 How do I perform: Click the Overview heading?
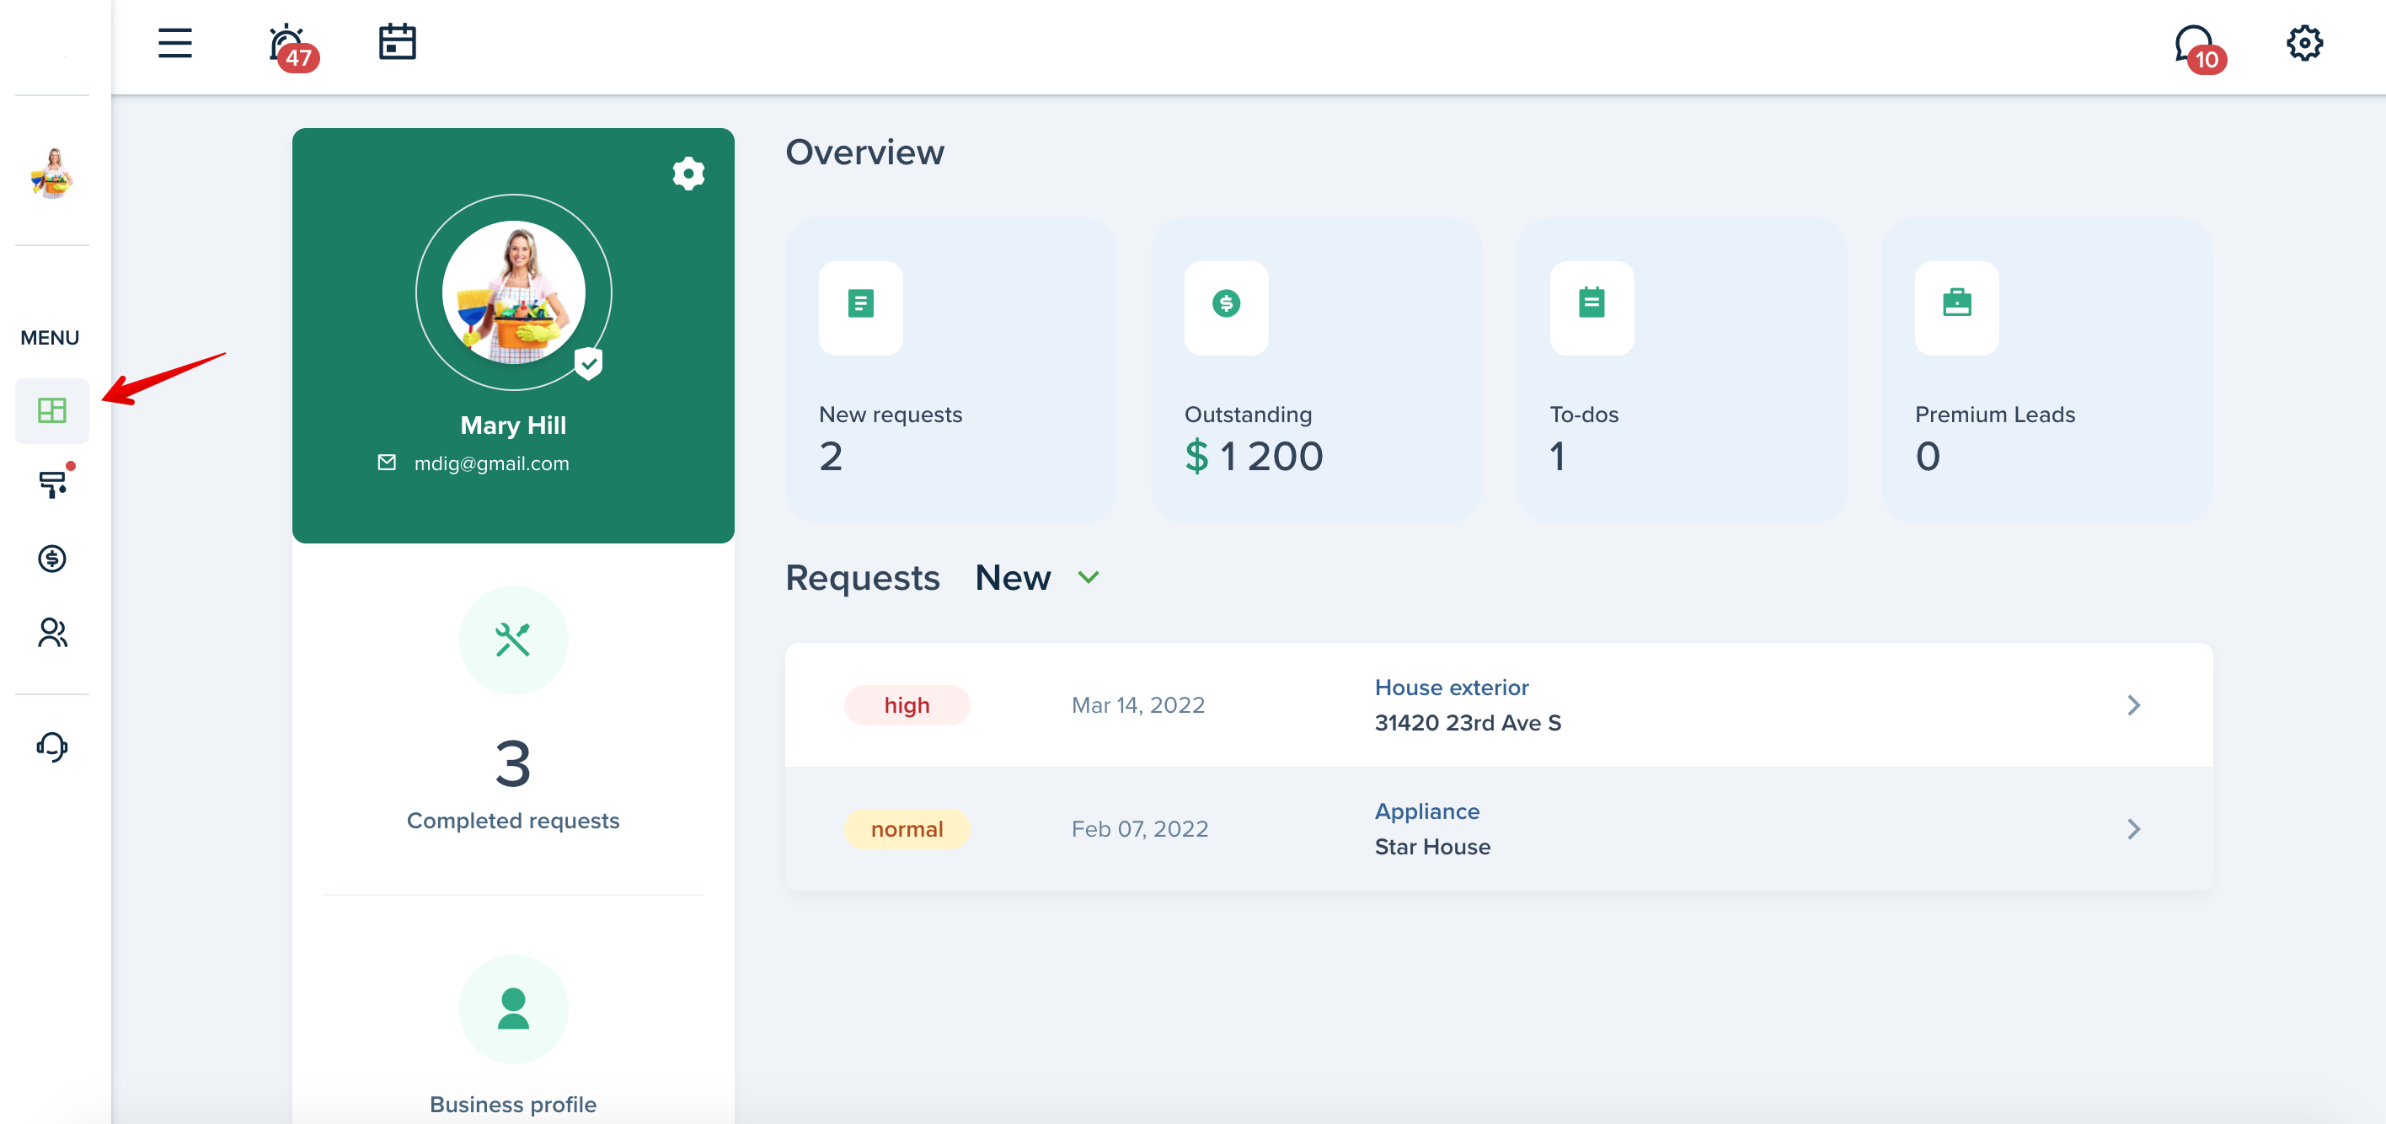(x=864, y=152)
